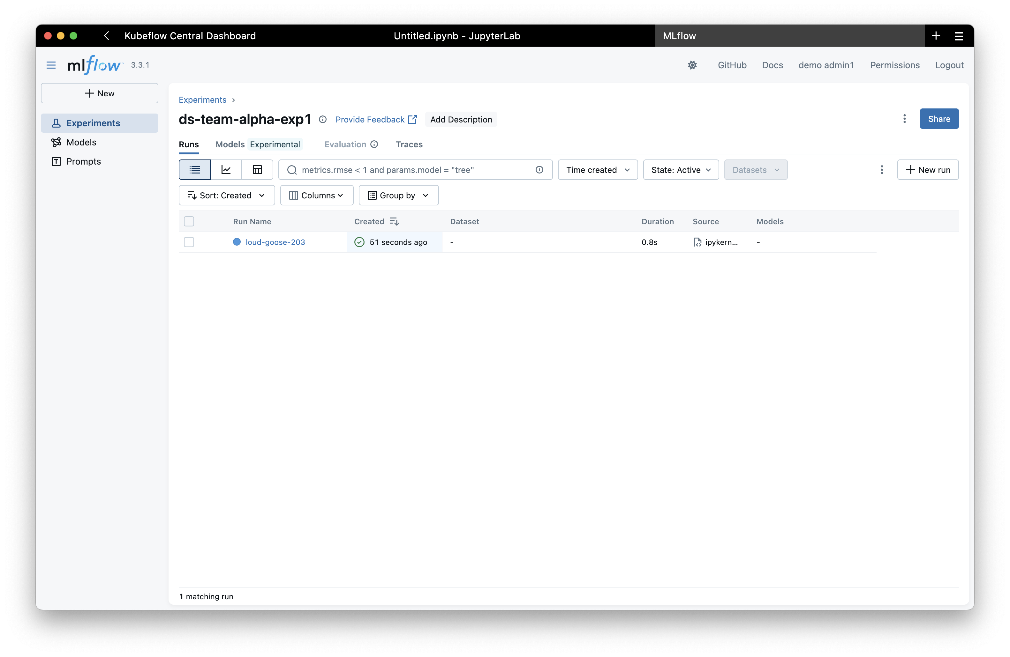
Task: Toggle the select-all checkbox in the table header
Action: tap(189, 221)
